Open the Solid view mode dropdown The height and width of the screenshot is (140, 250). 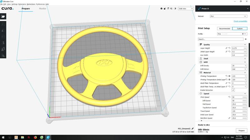[186, 9]
